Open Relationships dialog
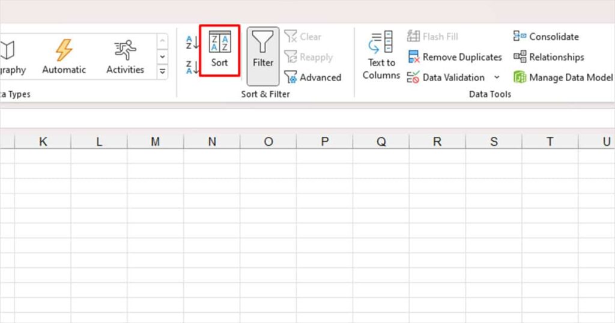 [549, 57]
